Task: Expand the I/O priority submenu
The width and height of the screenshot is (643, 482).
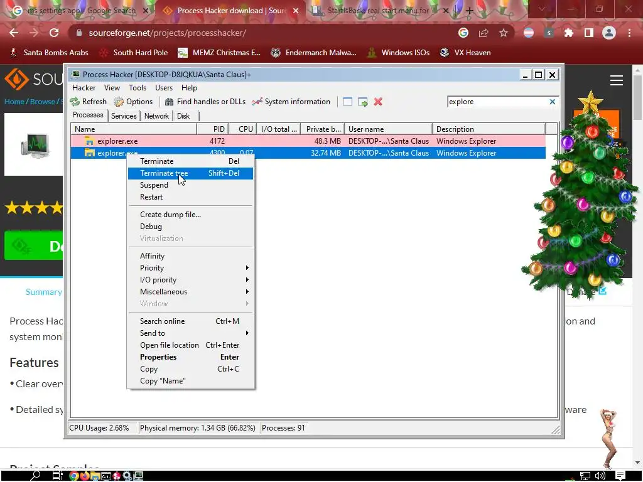Action: 191,279
